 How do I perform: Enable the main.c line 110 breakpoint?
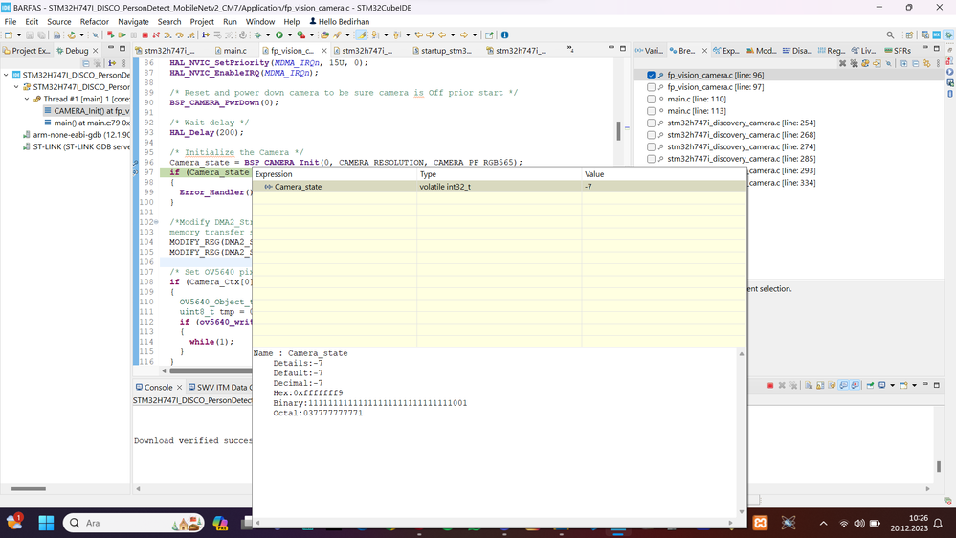pos(652,99)
